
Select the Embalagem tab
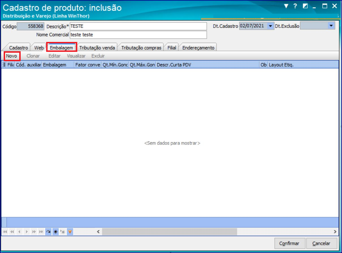pyautogui.click(x=61, y=48)
